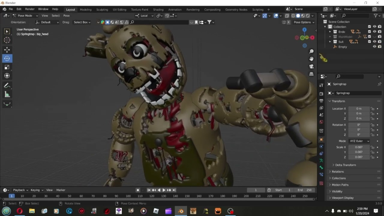Viewport: 384px width, 216px height.
Task: Uncheck the Endo exclude checkbox
Action: click(370, 31)
